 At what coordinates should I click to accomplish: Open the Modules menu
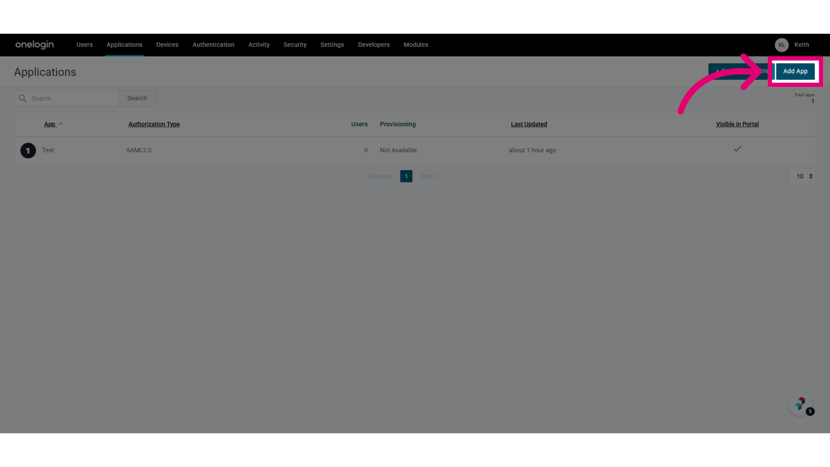(x=416, y=45)
